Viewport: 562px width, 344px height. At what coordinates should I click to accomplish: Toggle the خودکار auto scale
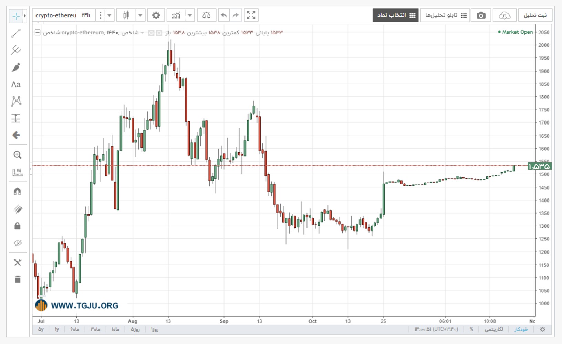tap(521, 329)
